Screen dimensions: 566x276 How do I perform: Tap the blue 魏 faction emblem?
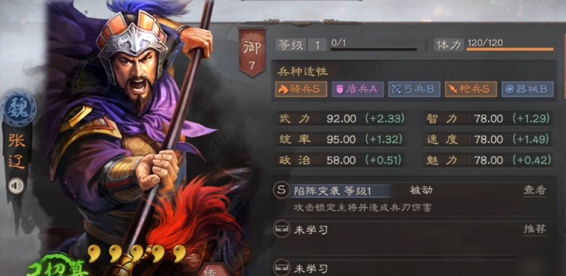click(18, 108)
